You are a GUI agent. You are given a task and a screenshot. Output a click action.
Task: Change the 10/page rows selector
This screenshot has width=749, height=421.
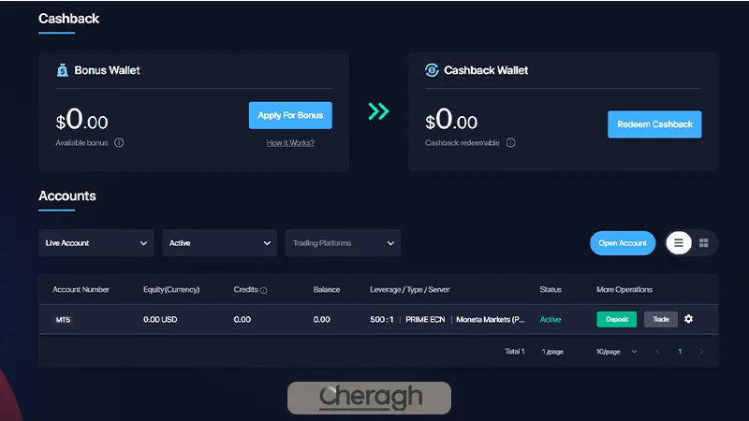616,352
